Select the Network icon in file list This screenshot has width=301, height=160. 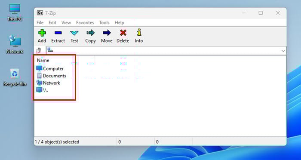pyautogui.click(x=39, y=83)
